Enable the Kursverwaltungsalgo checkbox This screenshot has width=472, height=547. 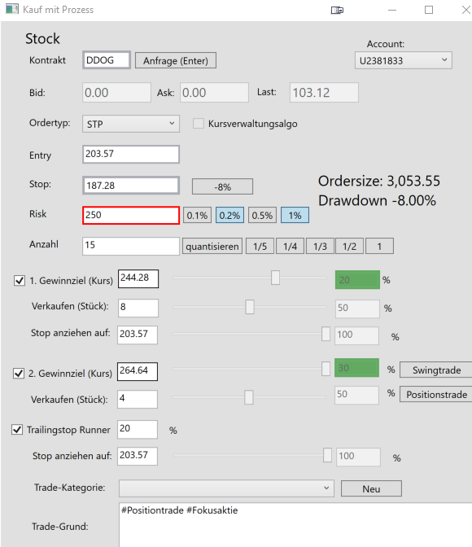(199, 124)
